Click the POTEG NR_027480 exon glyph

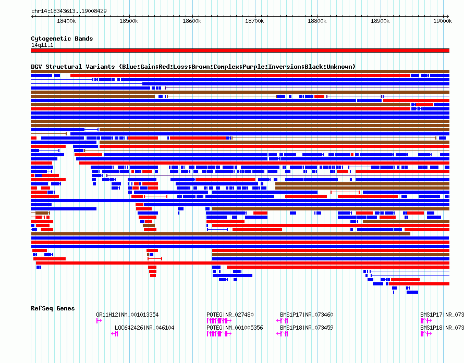point(219,321)
